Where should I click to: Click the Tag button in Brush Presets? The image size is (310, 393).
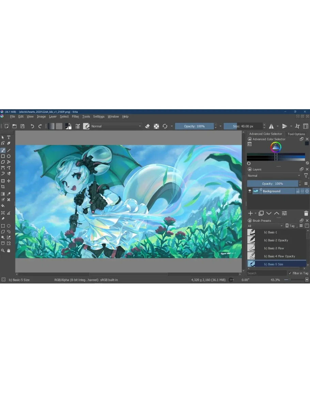point(291,226)
